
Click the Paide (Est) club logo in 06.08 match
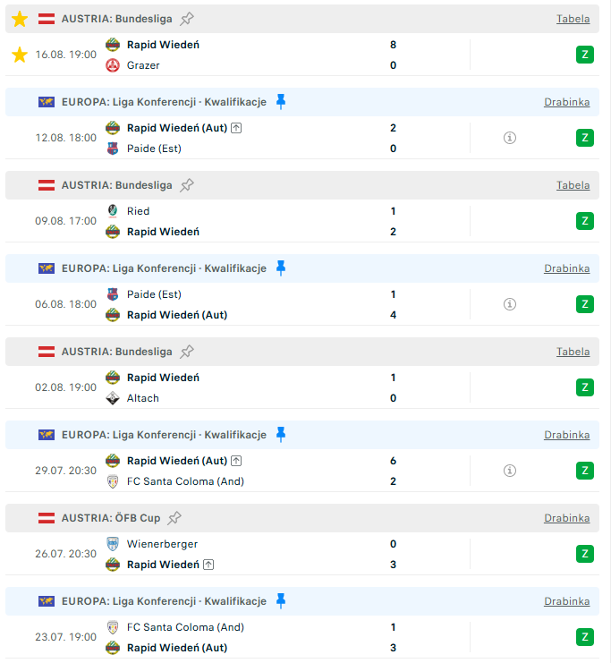click(113, 294)
